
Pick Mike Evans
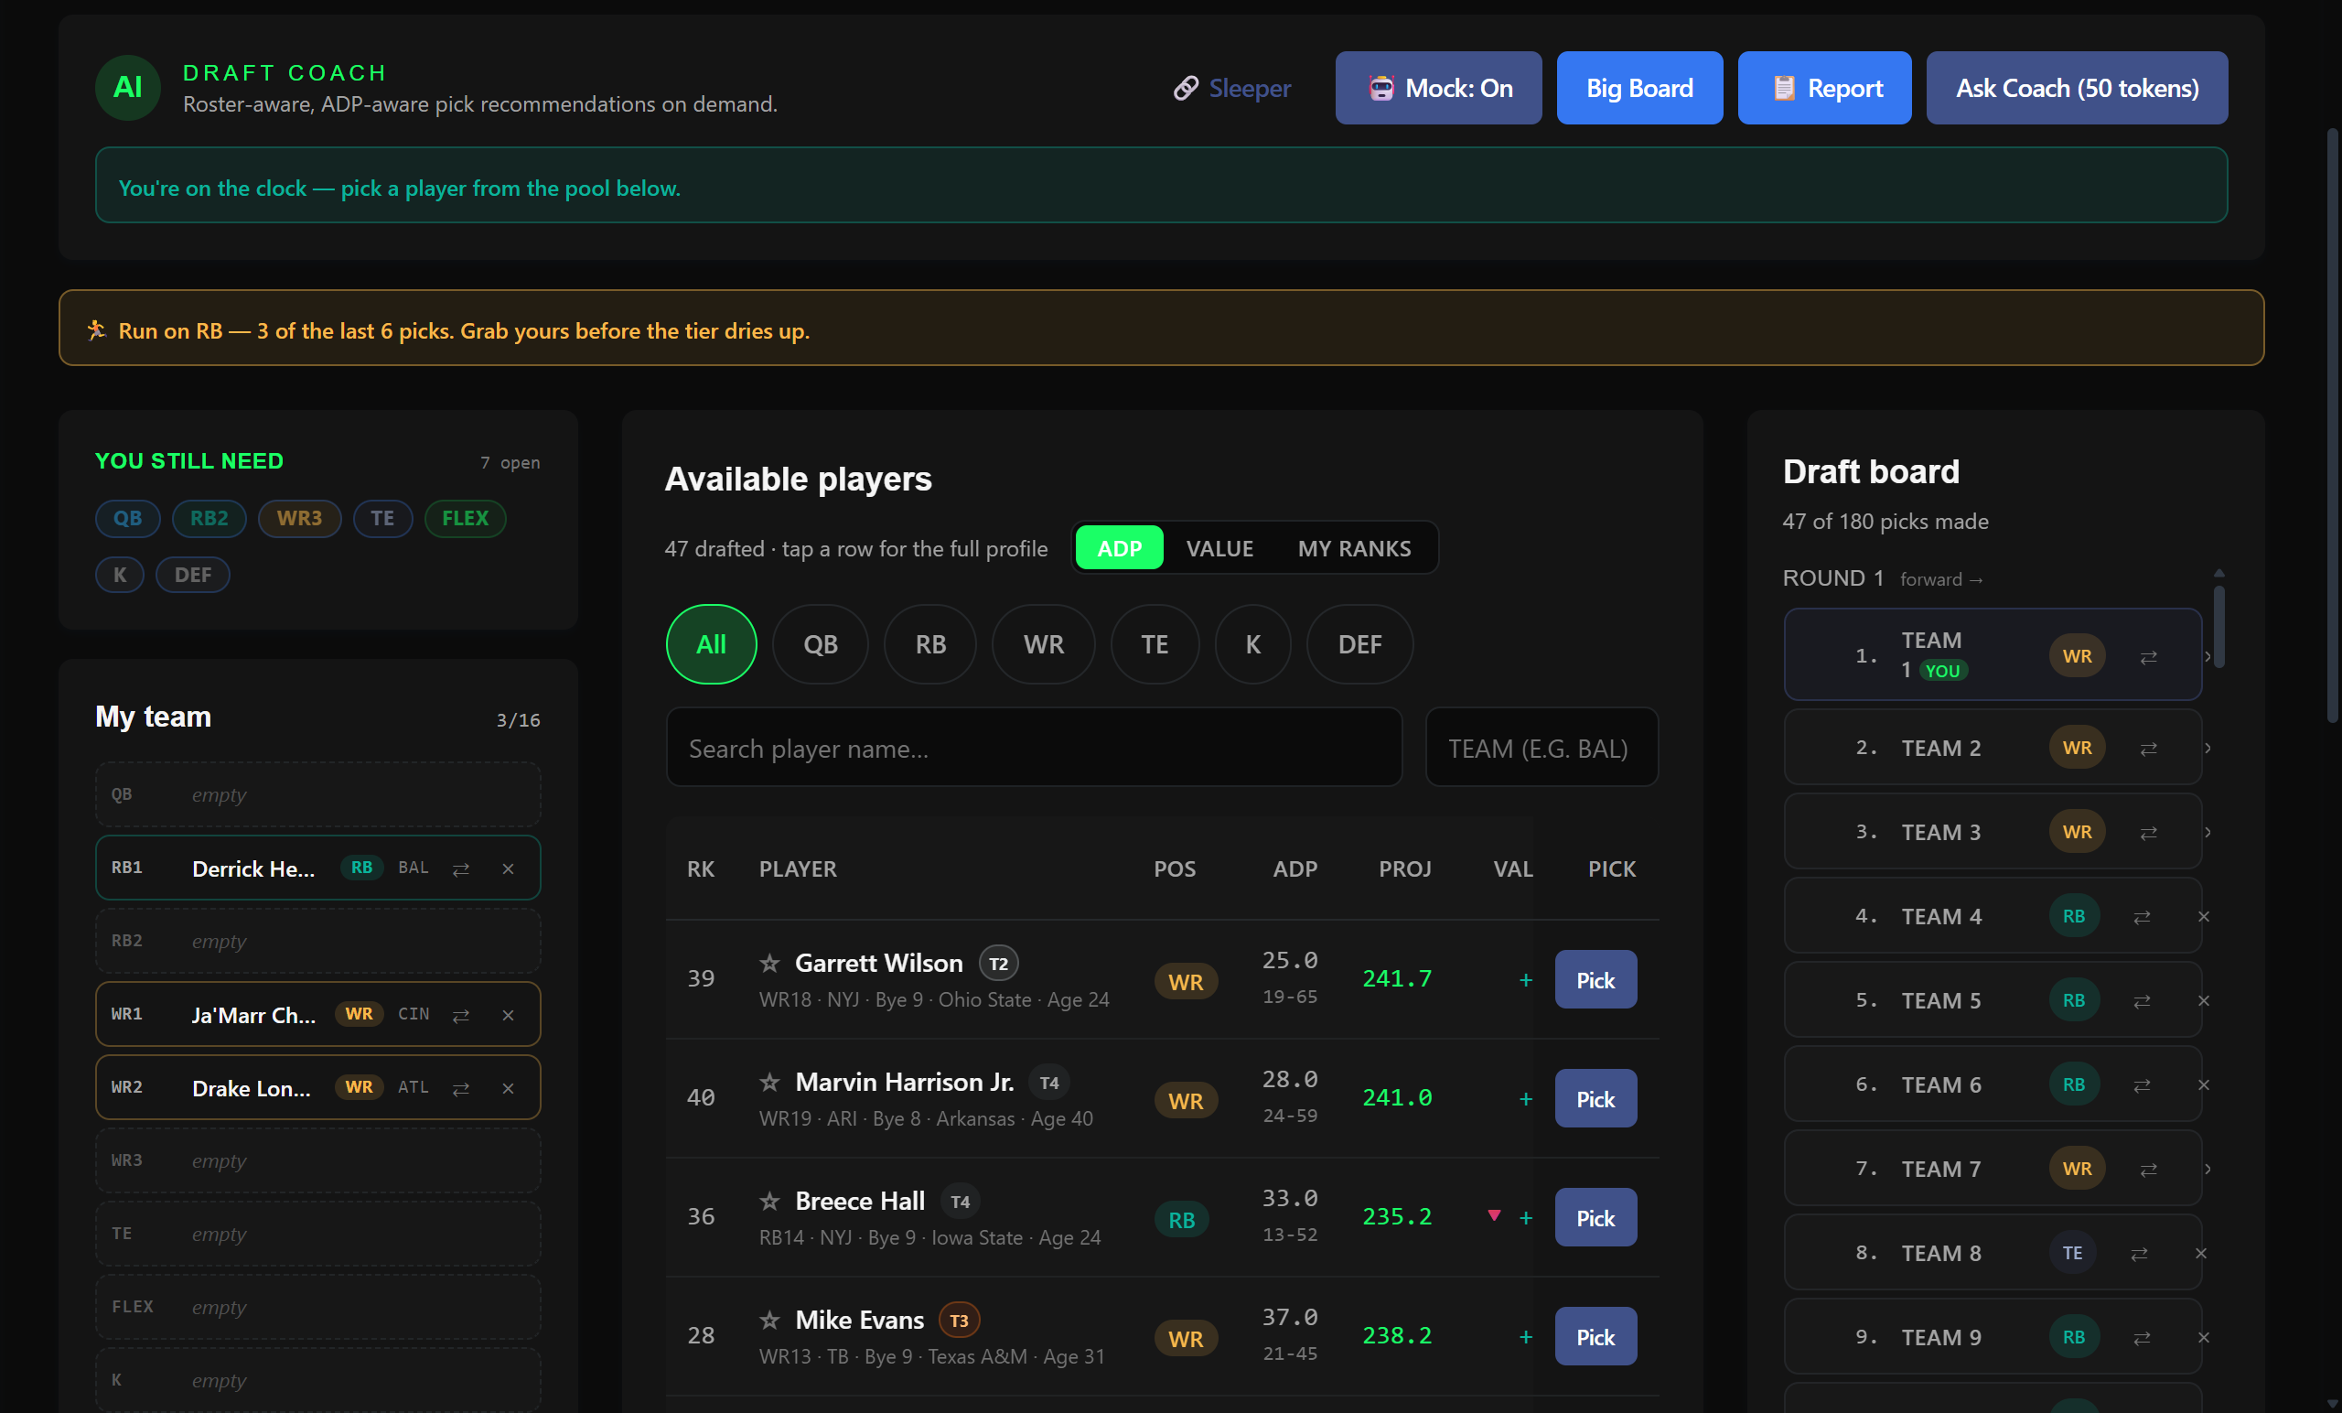1595,1337
